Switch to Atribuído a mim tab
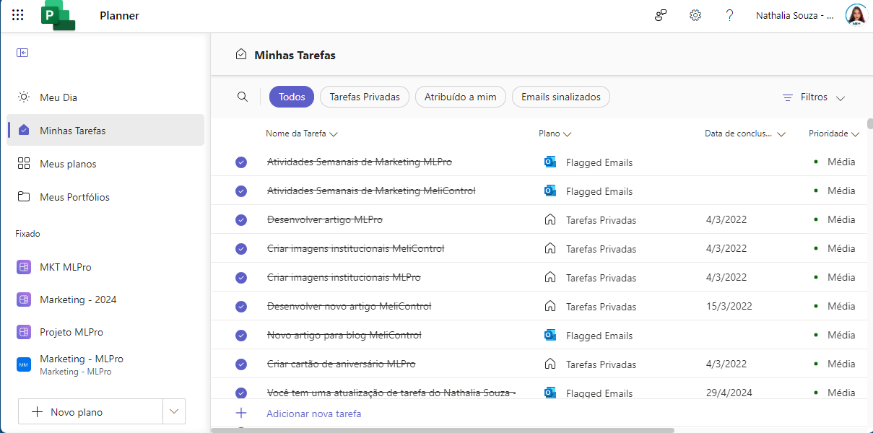The height and width of the screenshot is (433, 873). click(x=461, y=97)
